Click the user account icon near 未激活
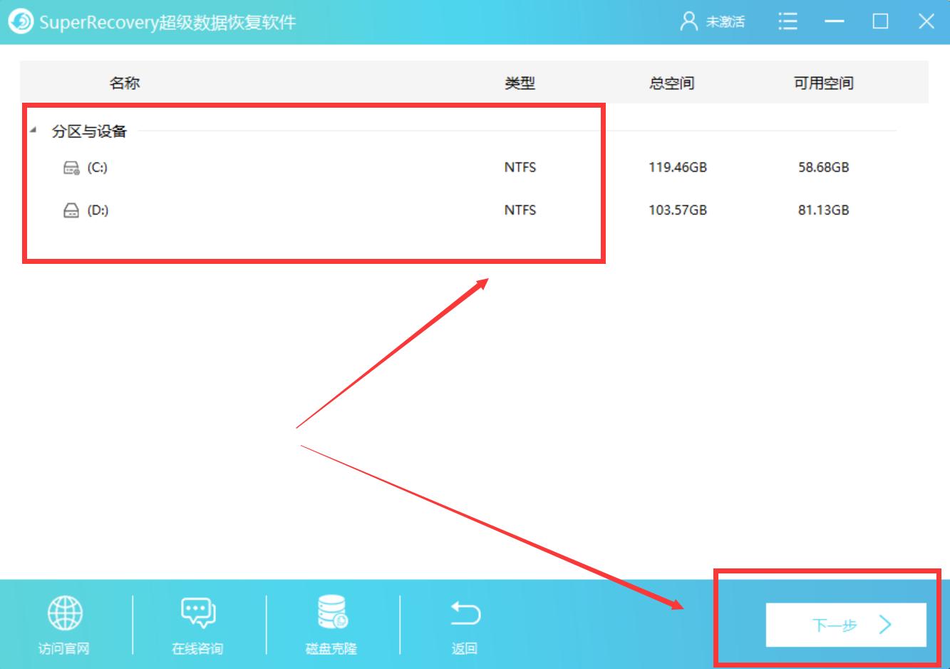Image resolution: width=950 pixels, height=669 pixels. 688,21
